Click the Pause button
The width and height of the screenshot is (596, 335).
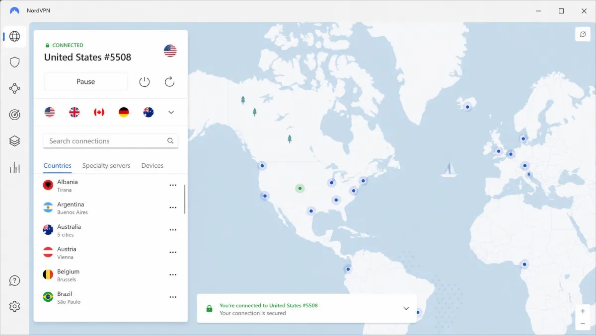86,82
